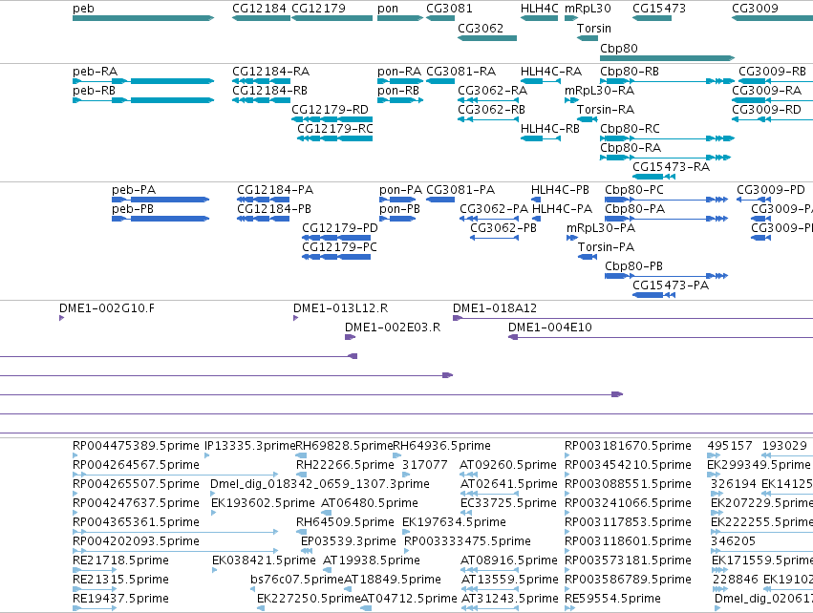Select the HLH4C gene label
Image resolution: width=813 pixels, height=613 pixels.
539,9
